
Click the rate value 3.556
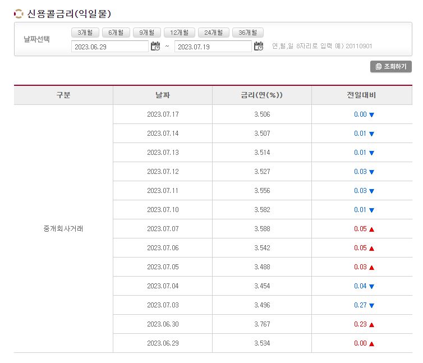262,191
